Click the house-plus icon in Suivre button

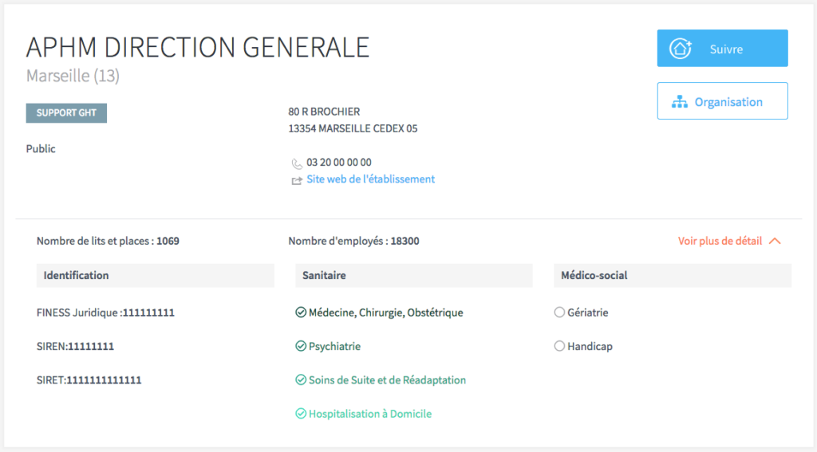point(681,49)
